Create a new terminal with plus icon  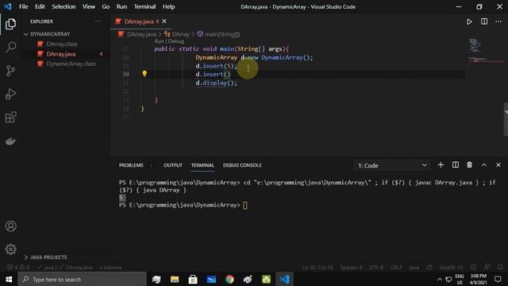point(441,165)
